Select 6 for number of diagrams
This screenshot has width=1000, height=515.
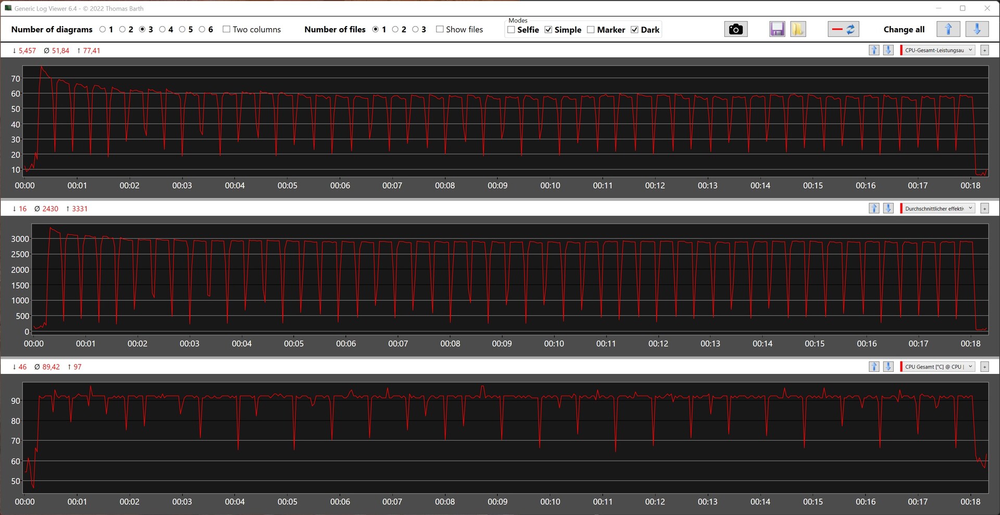(202, 29)
